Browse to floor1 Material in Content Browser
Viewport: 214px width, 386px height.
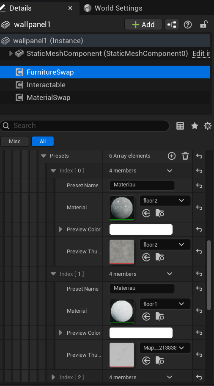point(160,317)
